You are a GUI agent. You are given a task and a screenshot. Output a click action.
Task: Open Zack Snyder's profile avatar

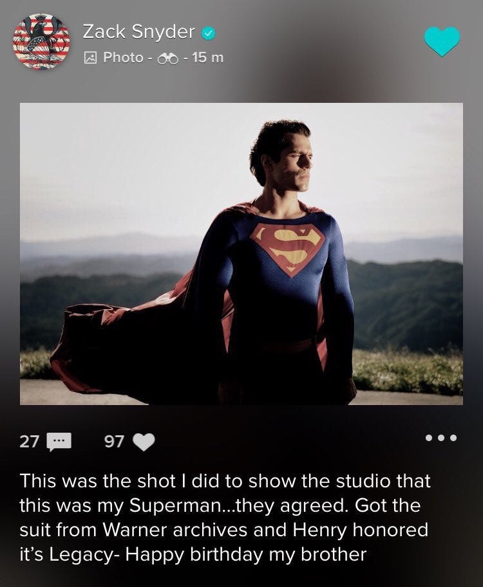(x=42, y=41)
